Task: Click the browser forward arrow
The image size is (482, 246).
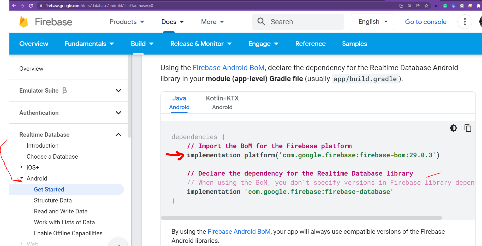Action: [22, 6]
